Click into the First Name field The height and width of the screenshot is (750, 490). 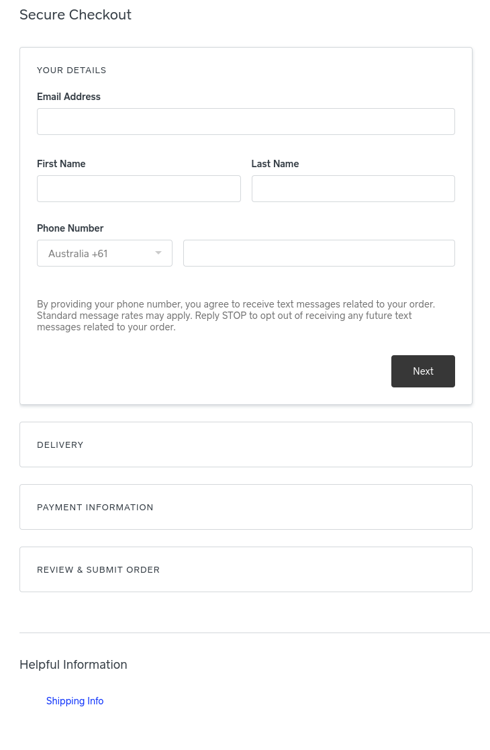138,189
